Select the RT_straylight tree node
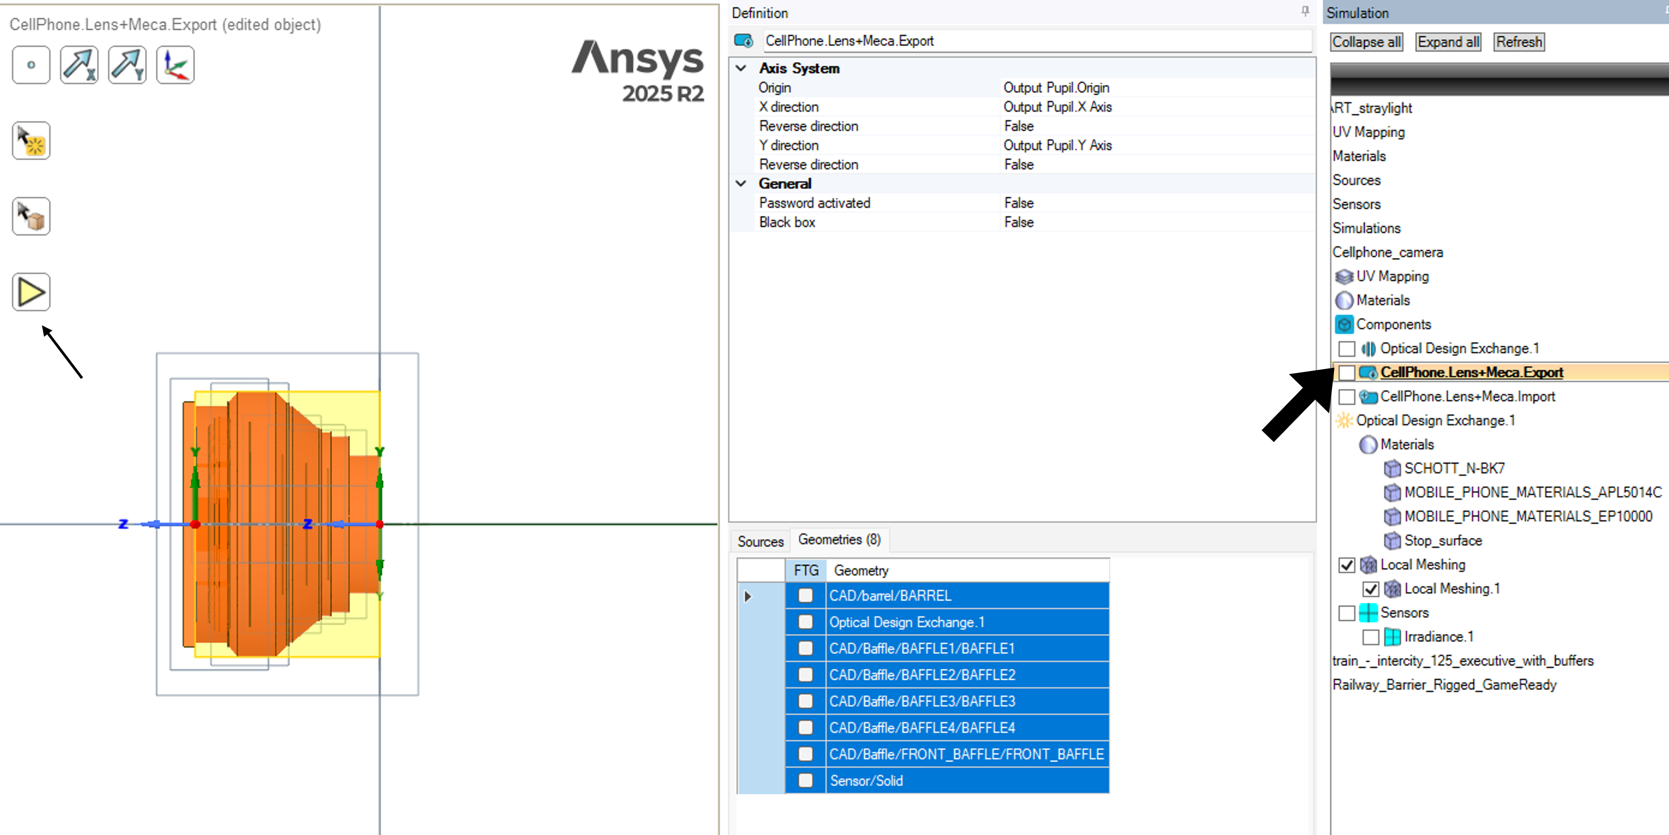This screenshot has width=1669, height=835. (1372, 108)
